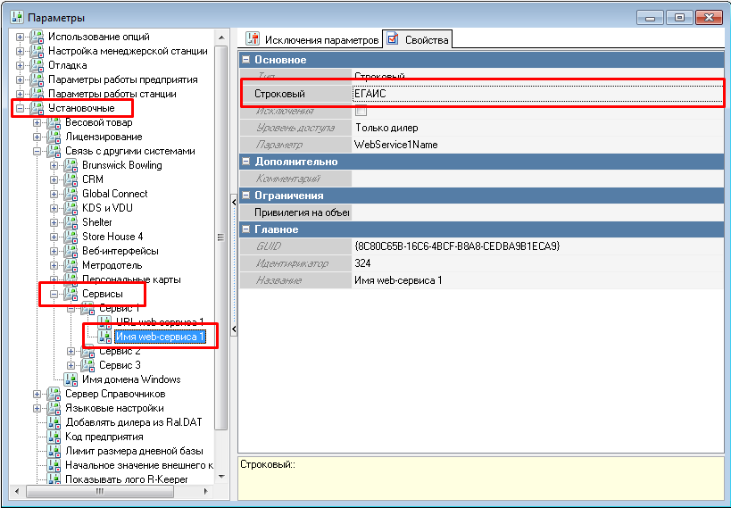
Task: Click the splitter collapse arrow between panels
Action: [x=233, y=202]
